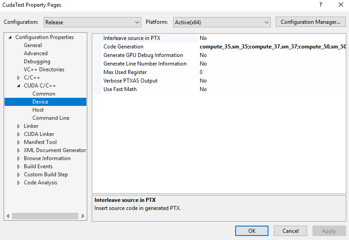Image resolution: width=349 pixels, height=240 pixels.
Task: Select Advanced in the property tree
Action: 36,53
